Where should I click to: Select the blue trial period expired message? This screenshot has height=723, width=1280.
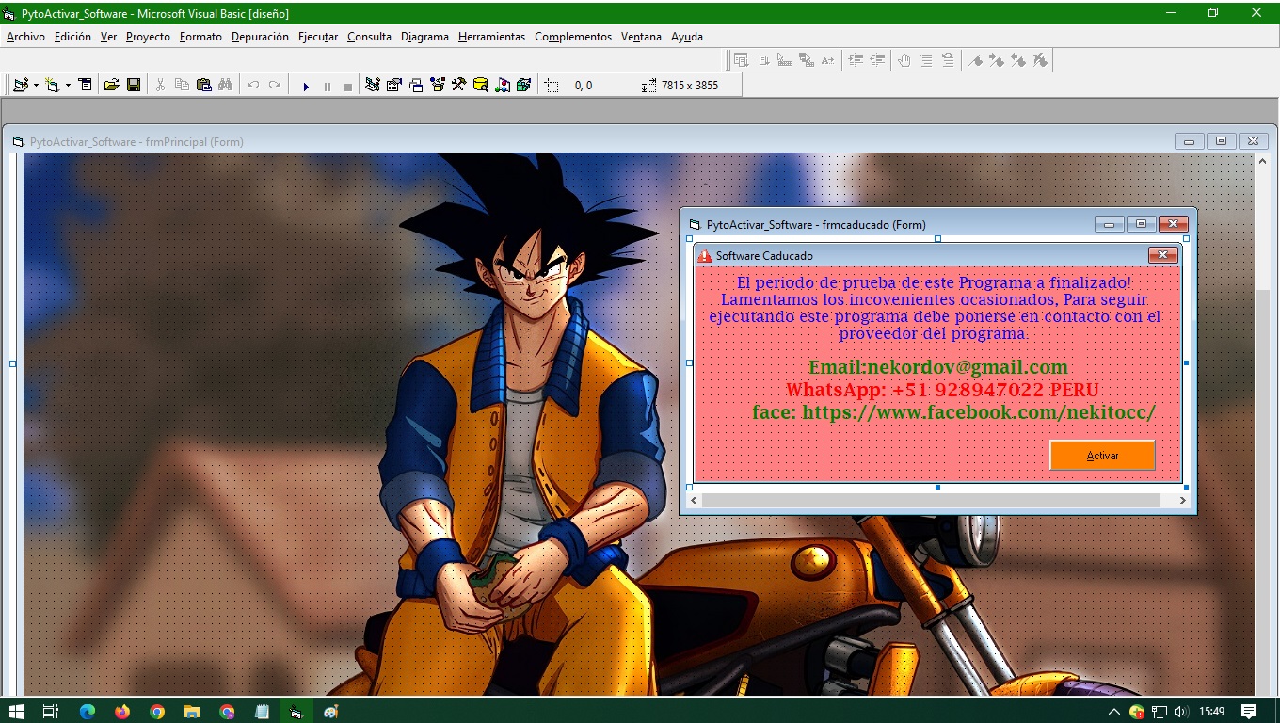tap(935, 308)
